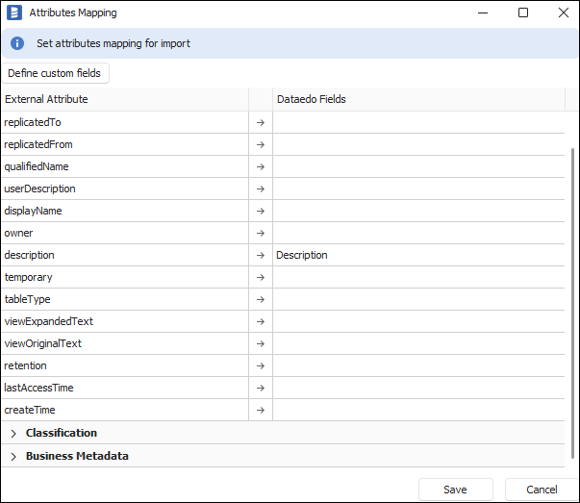The width and height of the screenshot is (580, 503).
Task: Select the Dataedo field cell for retention
Action: 418,366
